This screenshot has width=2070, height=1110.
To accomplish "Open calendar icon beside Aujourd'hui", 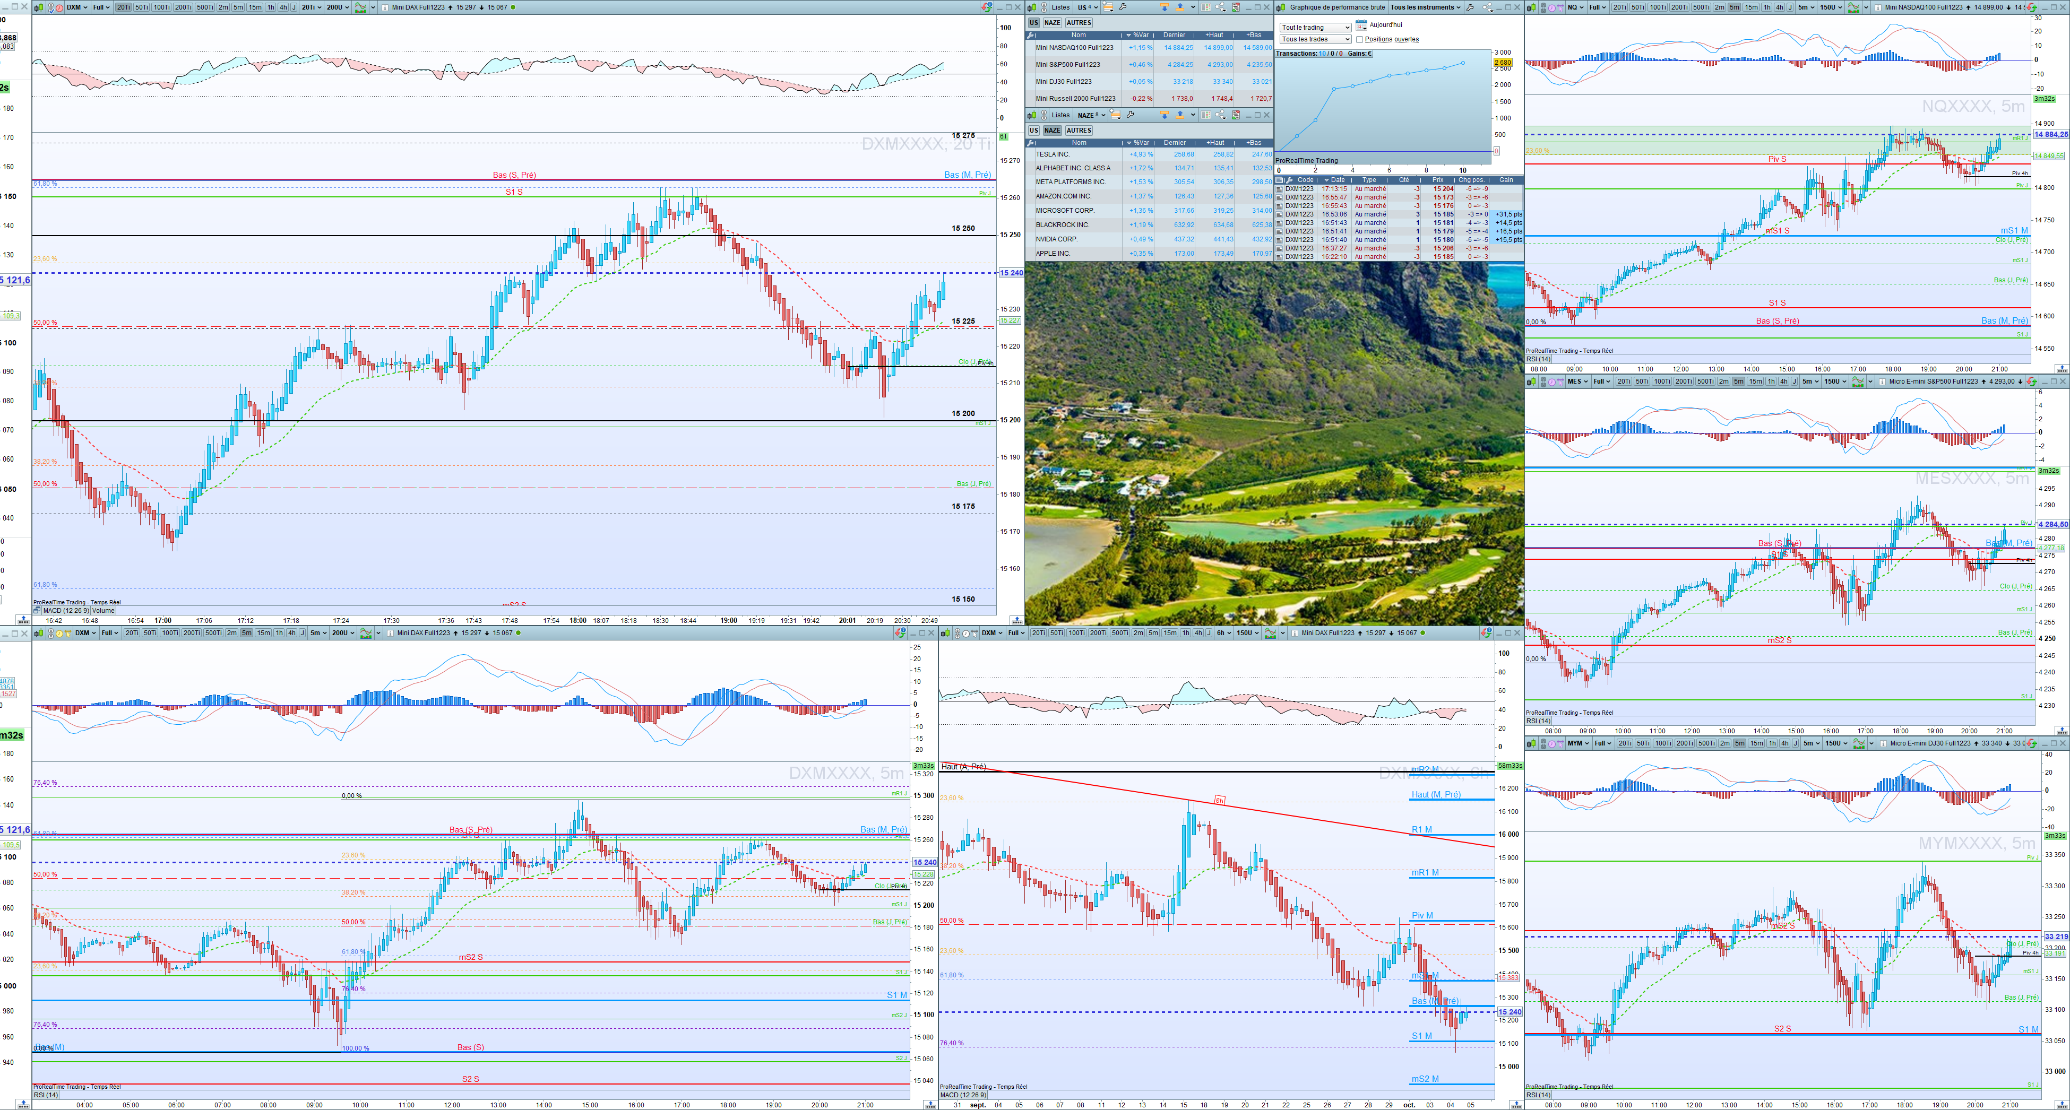I will (1360, 25).
